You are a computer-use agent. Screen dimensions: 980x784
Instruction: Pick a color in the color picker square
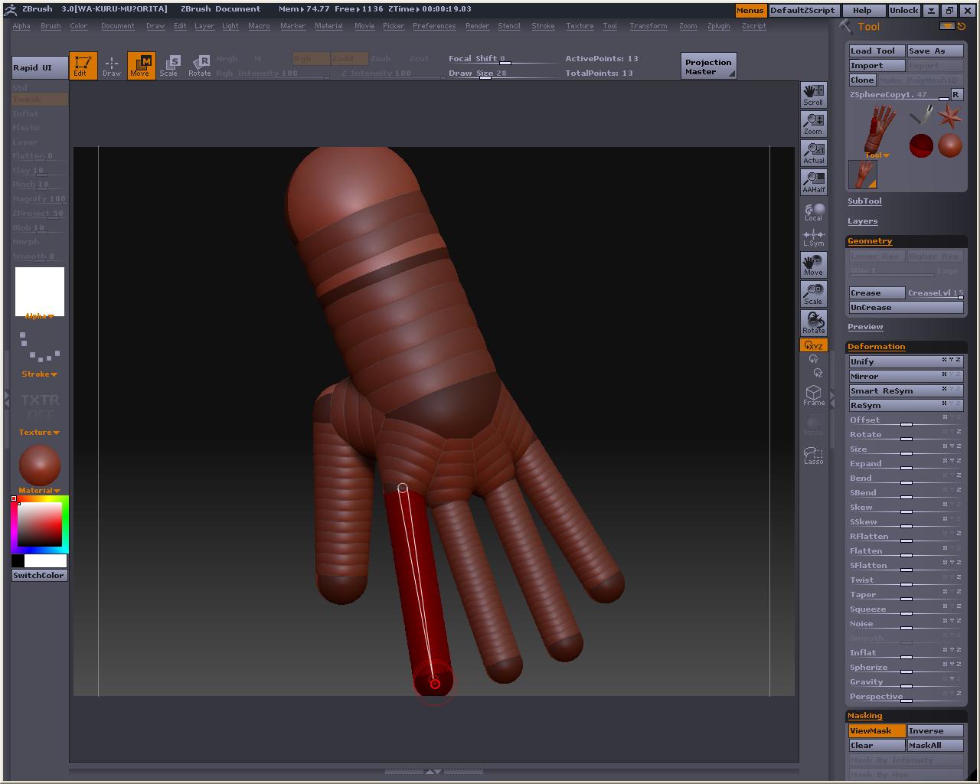pos(40,524)
